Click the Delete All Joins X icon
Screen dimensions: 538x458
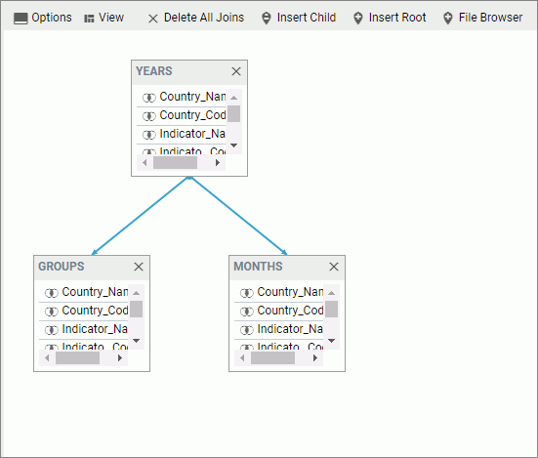153,19
